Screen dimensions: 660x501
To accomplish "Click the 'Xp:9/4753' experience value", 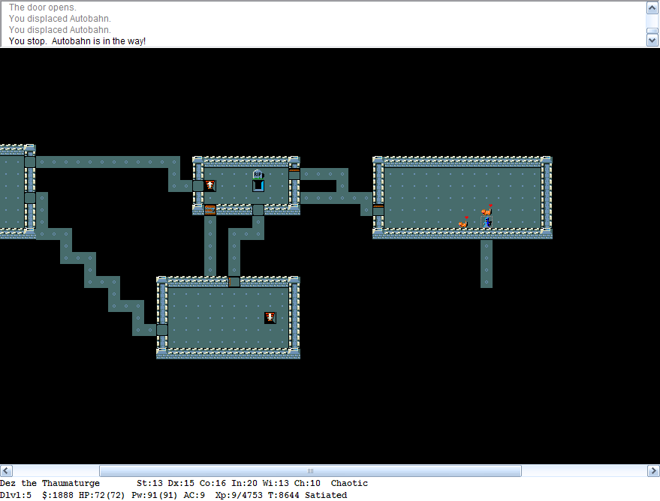I will point(239,495).
